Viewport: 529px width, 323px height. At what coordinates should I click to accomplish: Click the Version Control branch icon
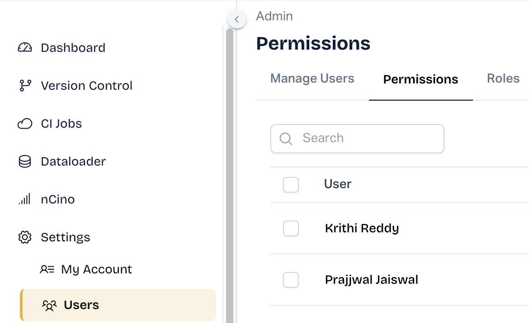(x=25, y=86)
